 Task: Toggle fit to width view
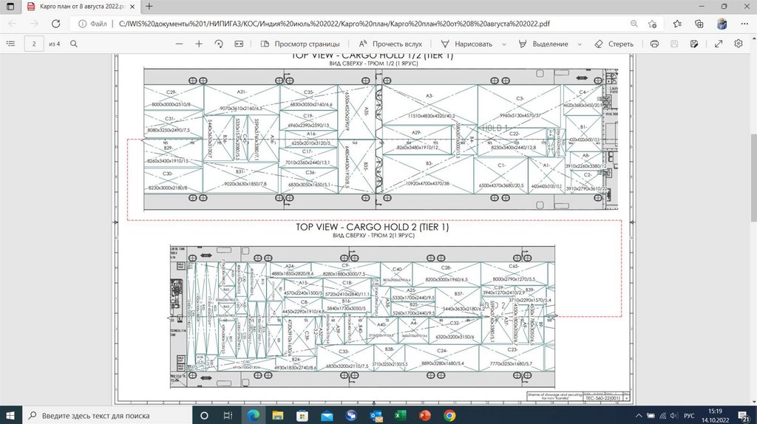coord(239,44)
